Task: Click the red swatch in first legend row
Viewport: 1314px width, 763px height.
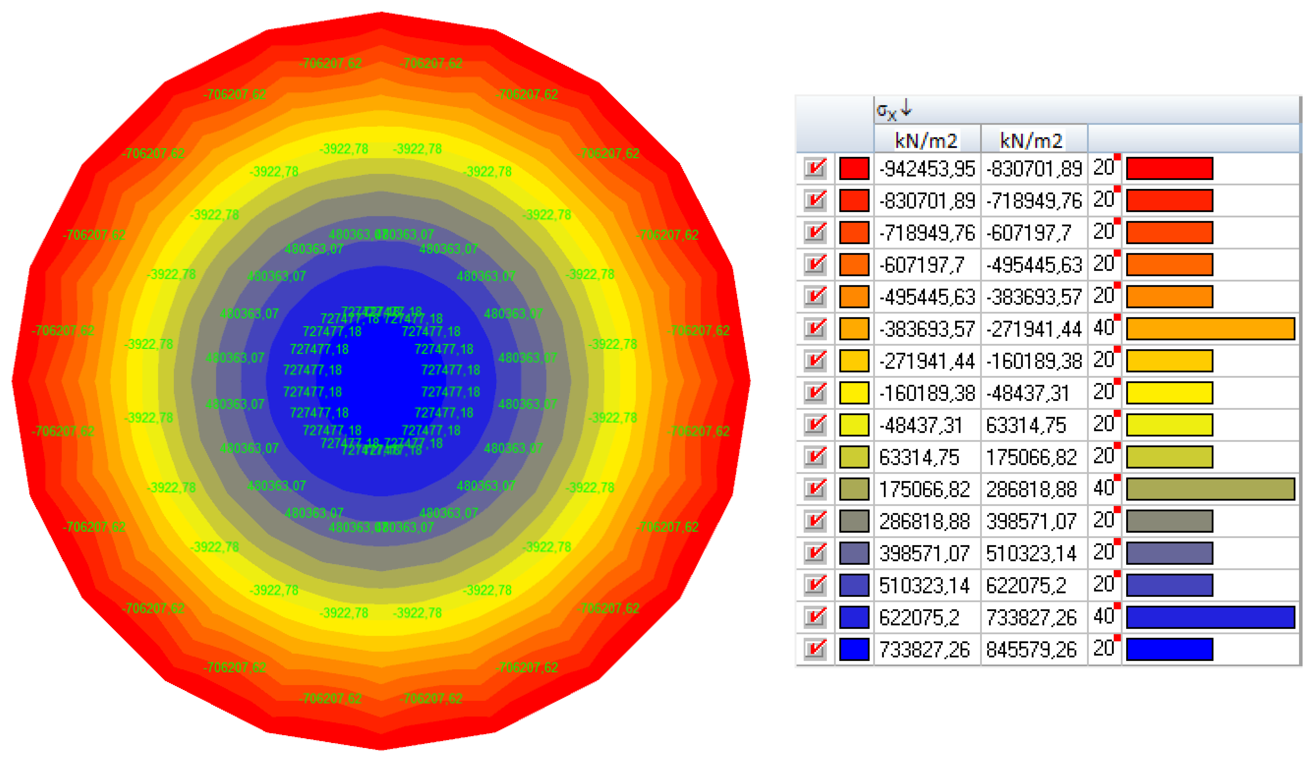Action: point(854,168)
